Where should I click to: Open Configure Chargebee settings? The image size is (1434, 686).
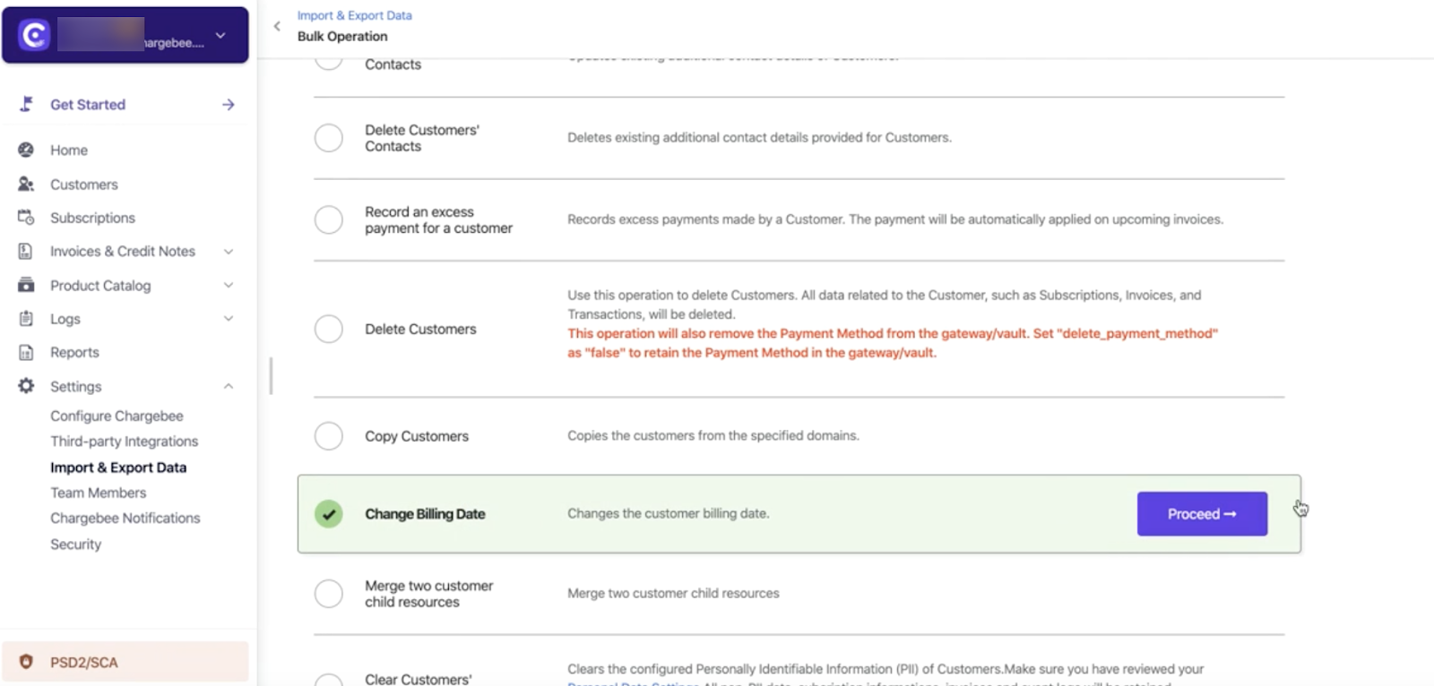tap(117, 416)
